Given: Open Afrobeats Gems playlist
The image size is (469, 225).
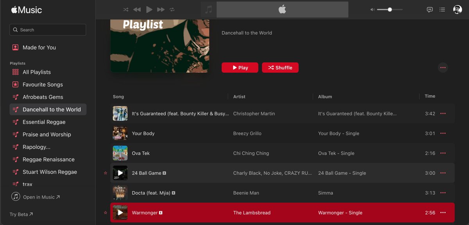Looking at the screenshot, I should click(48, 97).
